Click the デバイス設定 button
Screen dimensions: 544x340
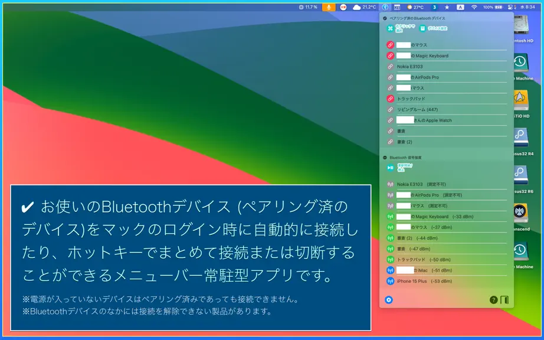click(433, 28)
